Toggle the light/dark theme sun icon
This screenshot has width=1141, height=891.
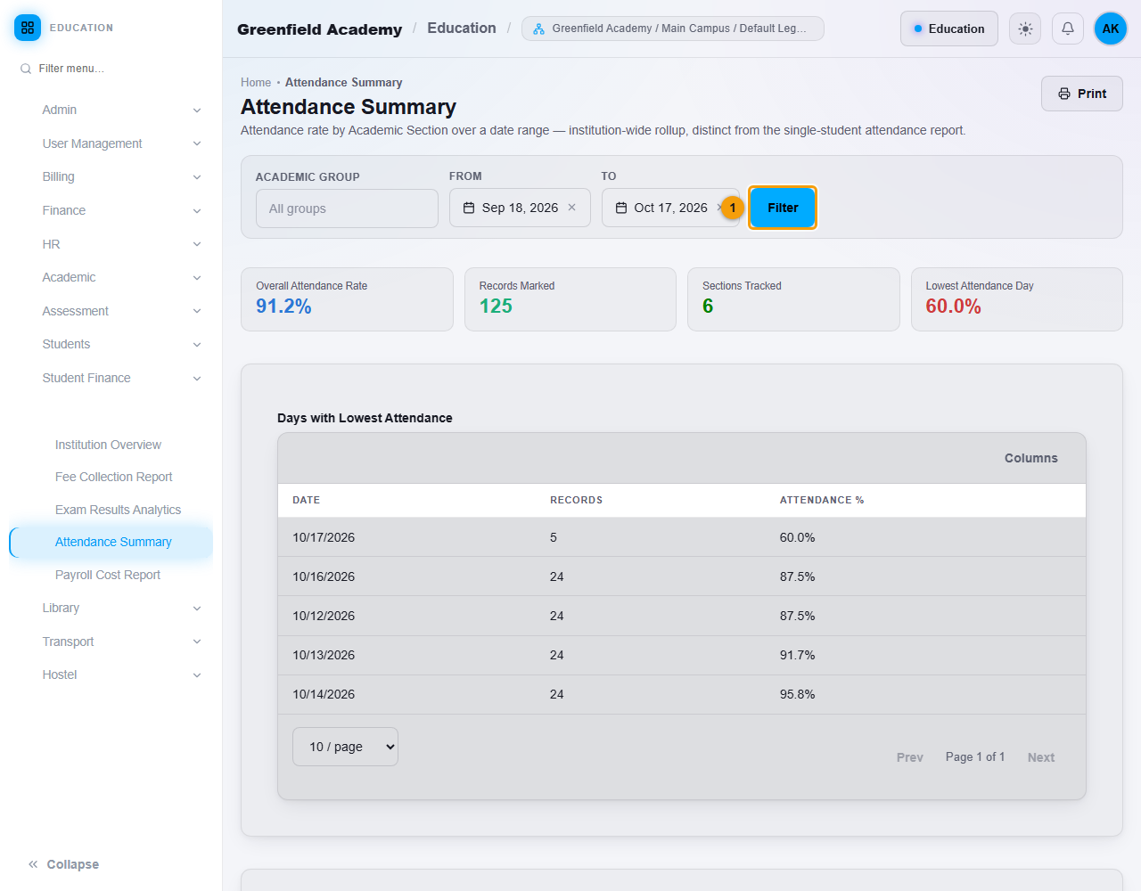1025,29
